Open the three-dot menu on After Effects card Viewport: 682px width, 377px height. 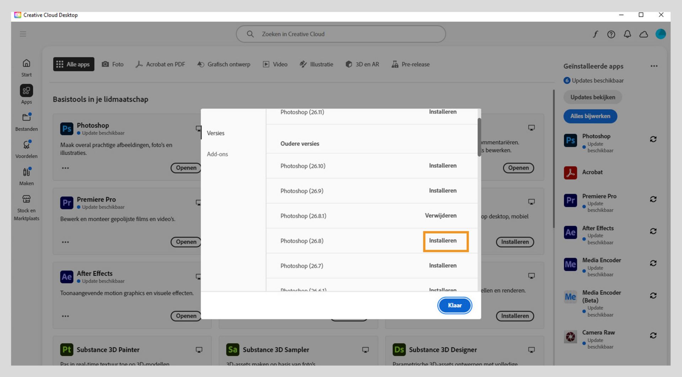pyautogui.click(x=65, y=316)
